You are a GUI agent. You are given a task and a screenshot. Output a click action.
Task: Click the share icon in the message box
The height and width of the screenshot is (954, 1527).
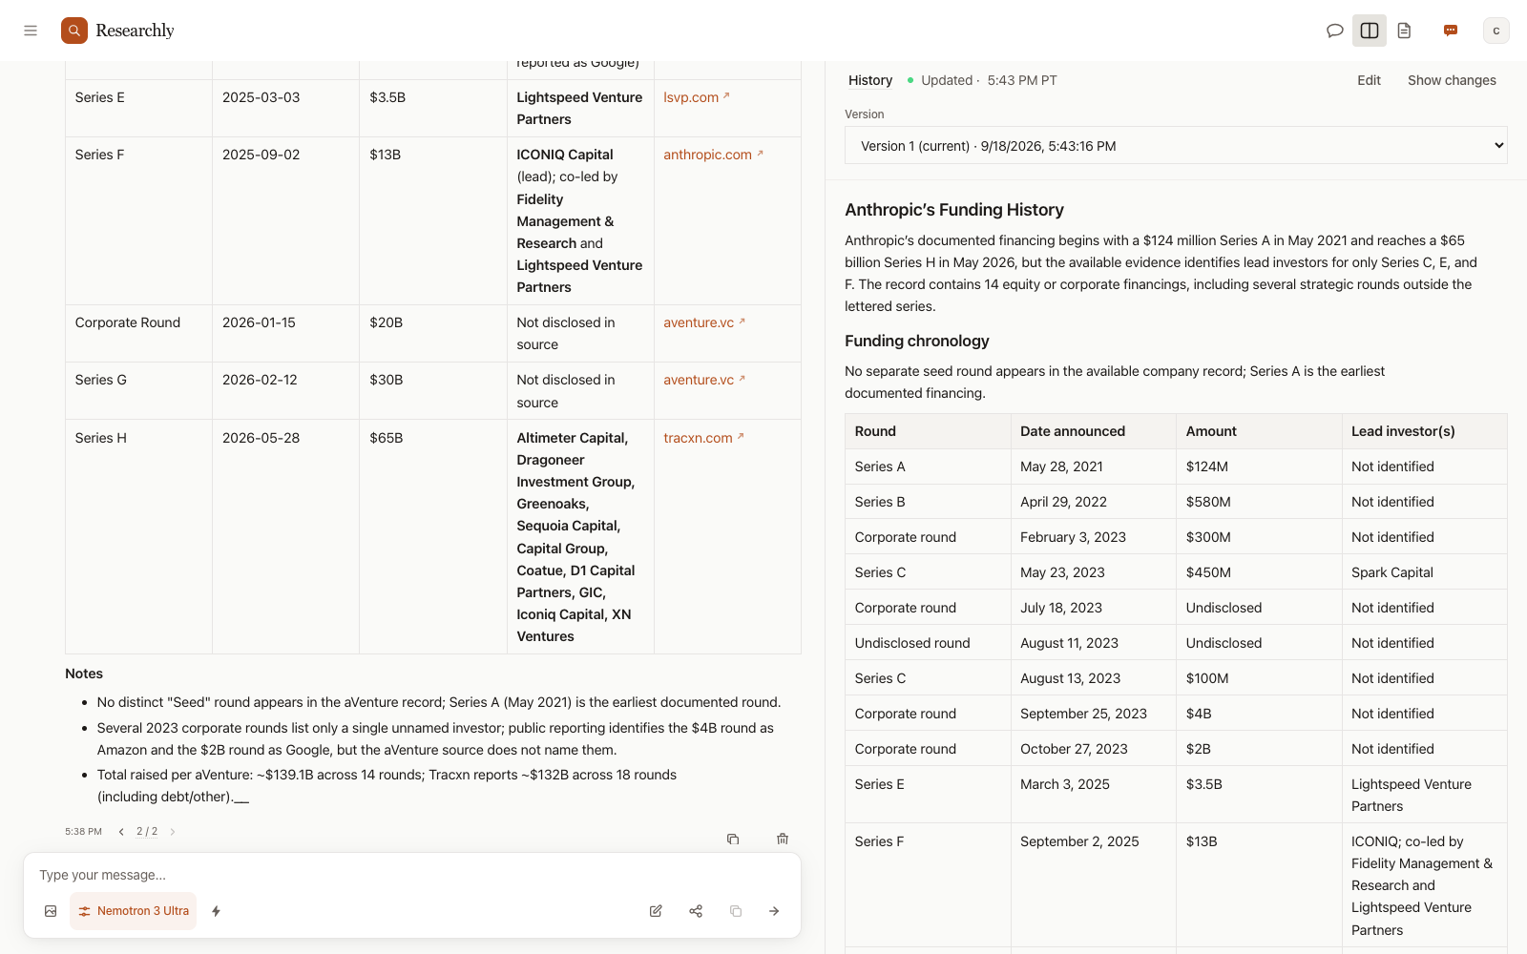696,911
